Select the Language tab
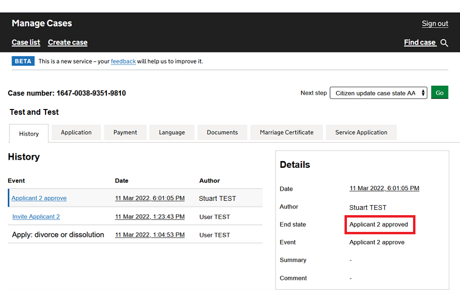This screenshot has height=306, width=460. 172,132
